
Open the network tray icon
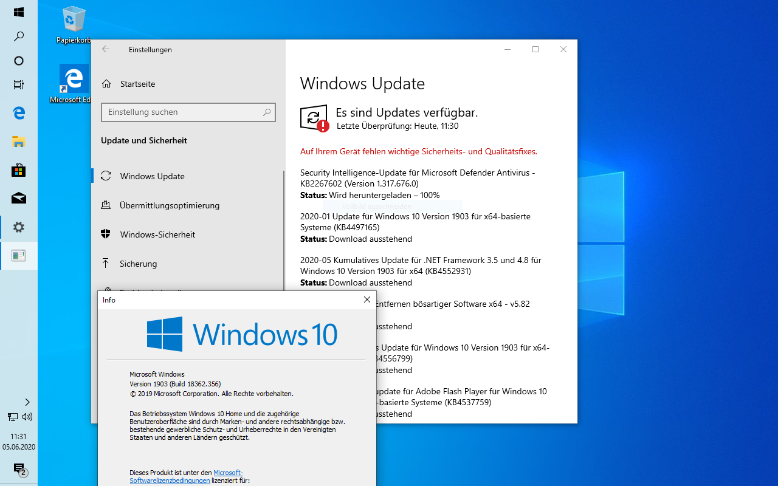[12, 417]
